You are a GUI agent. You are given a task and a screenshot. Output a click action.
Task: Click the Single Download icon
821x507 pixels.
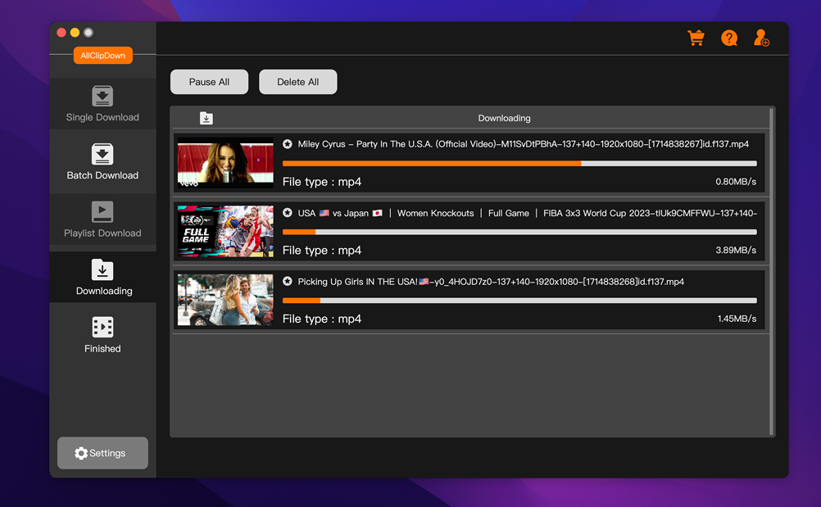(x=102, y=97)
